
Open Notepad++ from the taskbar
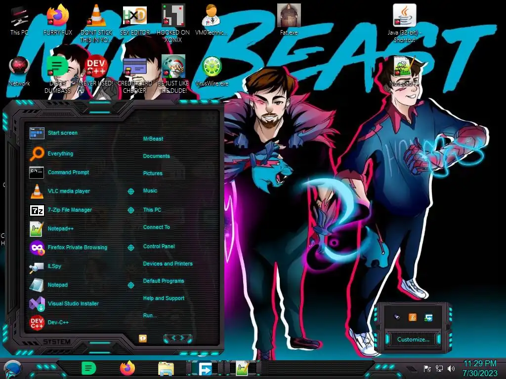pos(243,368)
